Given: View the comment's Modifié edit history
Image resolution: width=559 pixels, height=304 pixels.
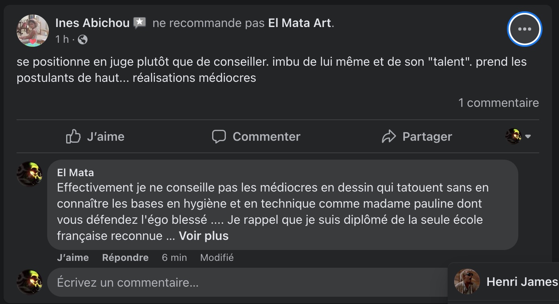Looking at the screenshot, I should 217,258.
